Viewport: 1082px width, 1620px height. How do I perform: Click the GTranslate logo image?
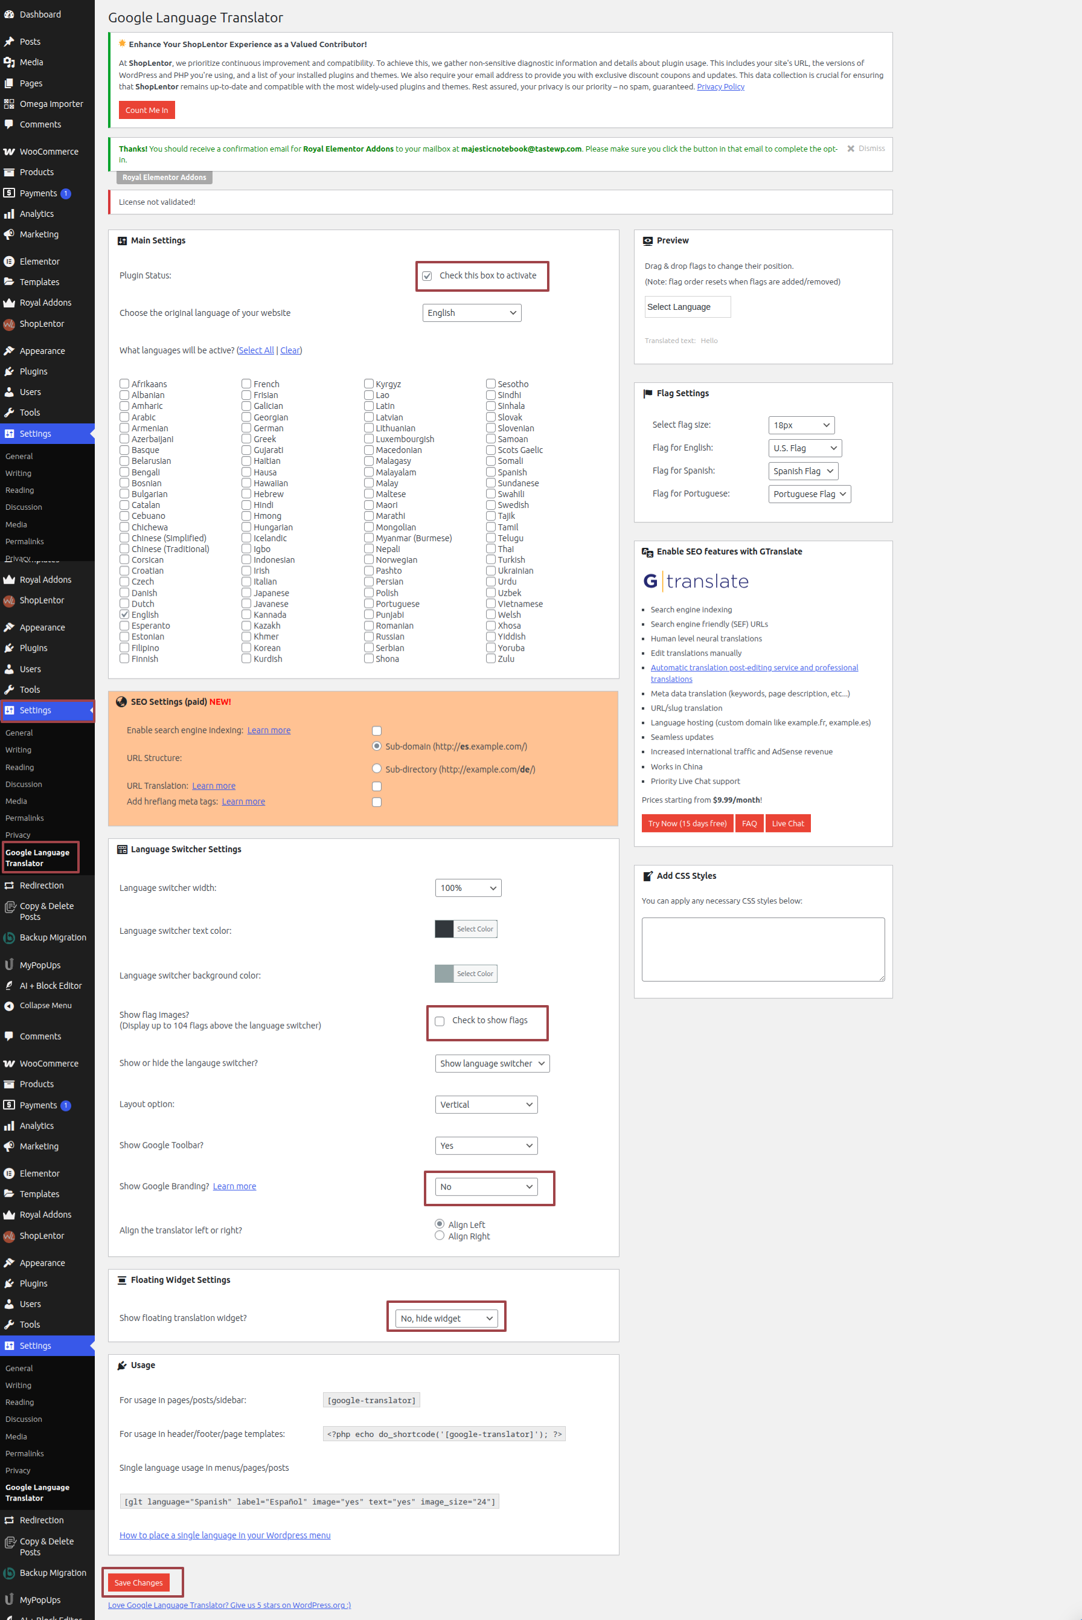pos(696,581)
